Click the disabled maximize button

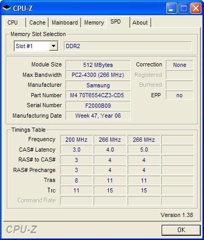[184, 8]
